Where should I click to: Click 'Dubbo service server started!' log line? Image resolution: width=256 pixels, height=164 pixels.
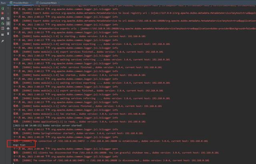[x=48, y=126]
